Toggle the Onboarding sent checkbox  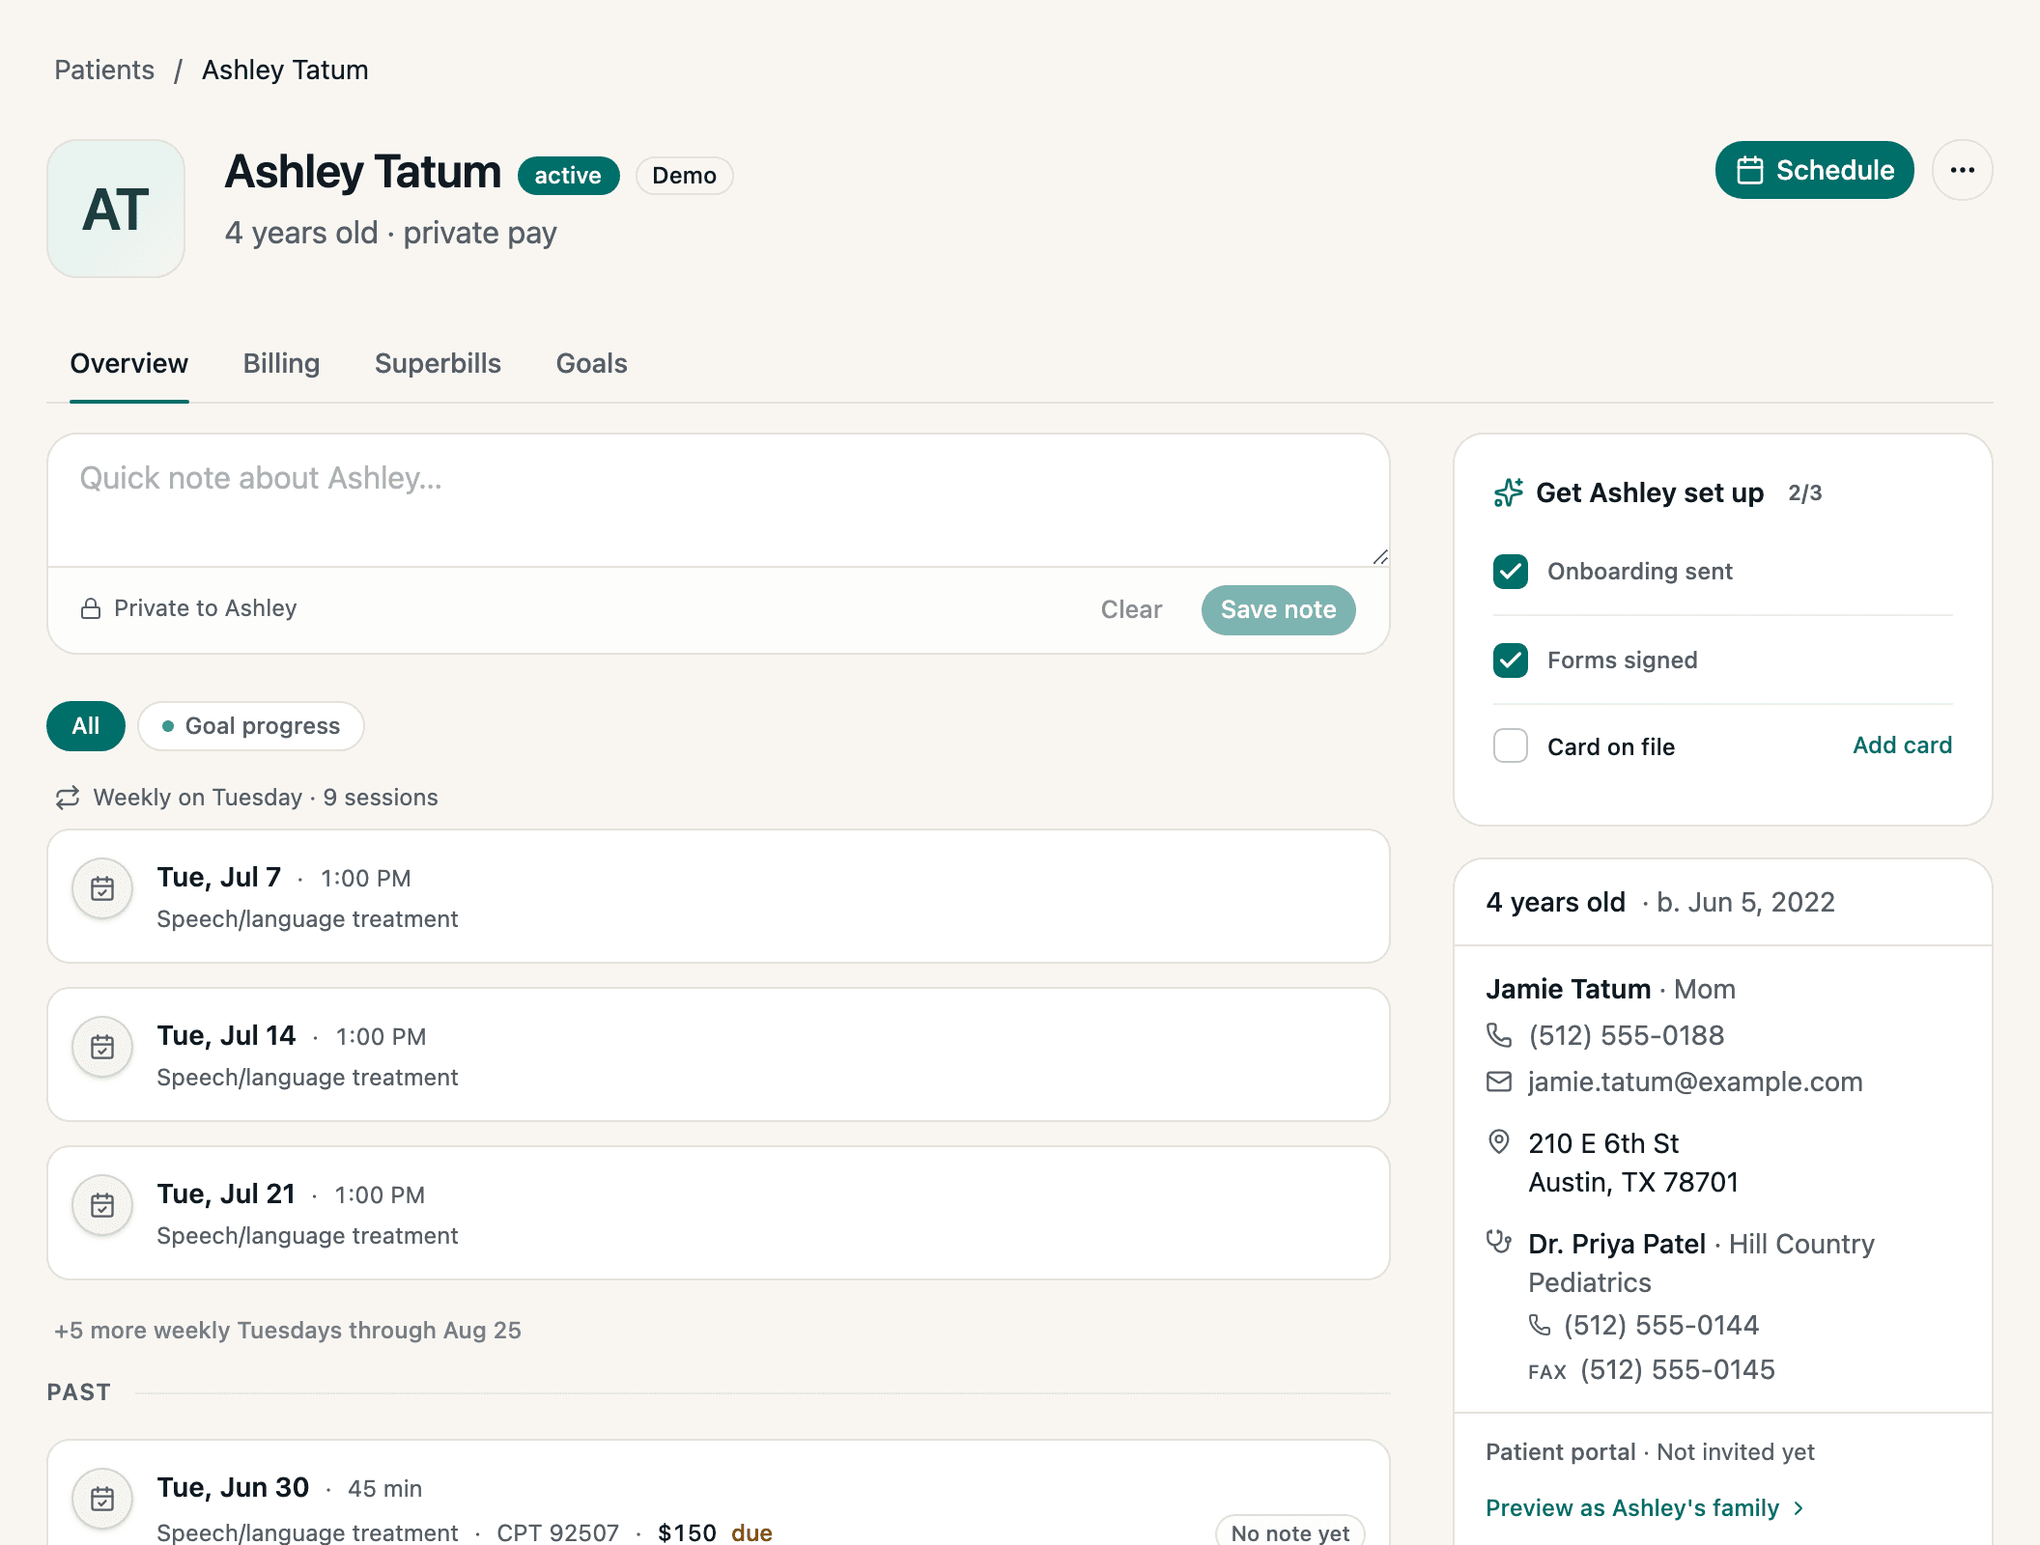1511,572
